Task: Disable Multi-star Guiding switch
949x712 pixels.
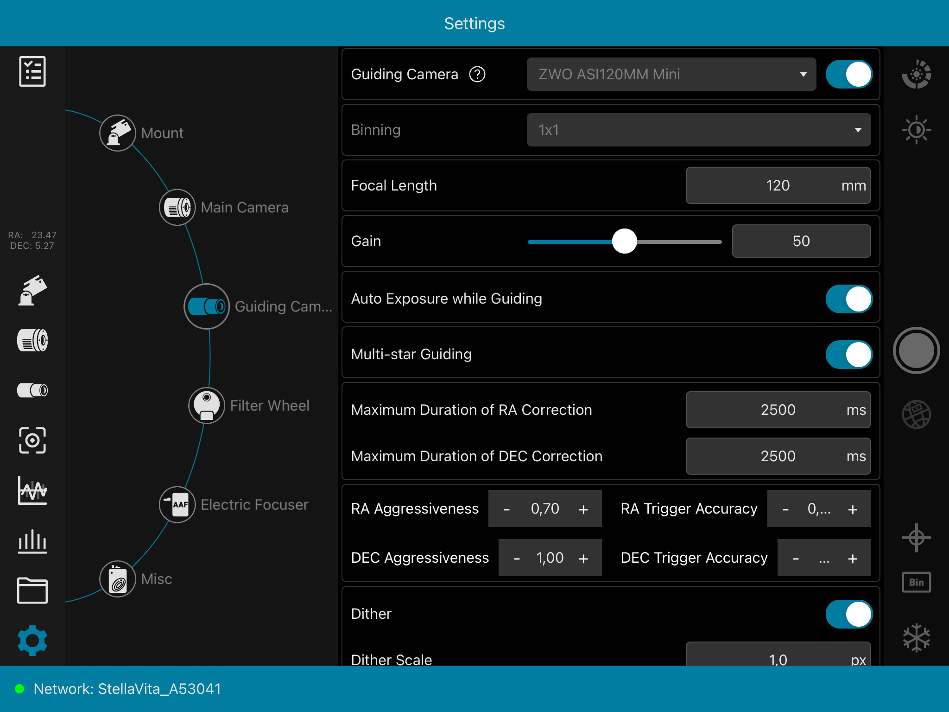Action: [x=848, y=355]
